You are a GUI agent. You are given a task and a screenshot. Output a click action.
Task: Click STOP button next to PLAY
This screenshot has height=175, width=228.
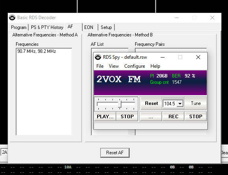click(127, 116)
